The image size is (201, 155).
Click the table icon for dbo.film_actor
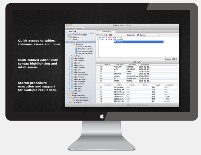click(72, 72)
